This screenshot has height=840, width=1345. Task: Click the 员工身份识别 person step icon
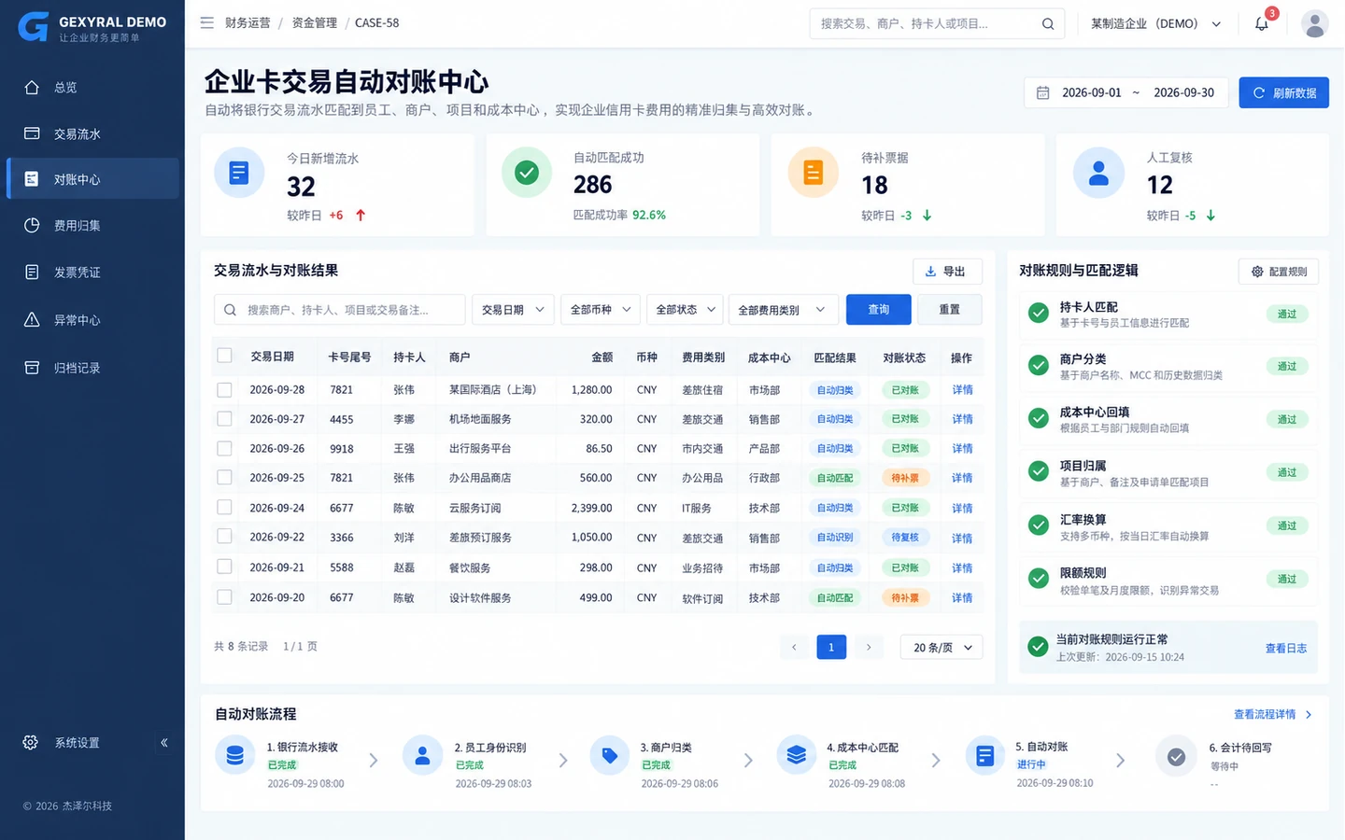pyautogui.click(x=422, y=756)
